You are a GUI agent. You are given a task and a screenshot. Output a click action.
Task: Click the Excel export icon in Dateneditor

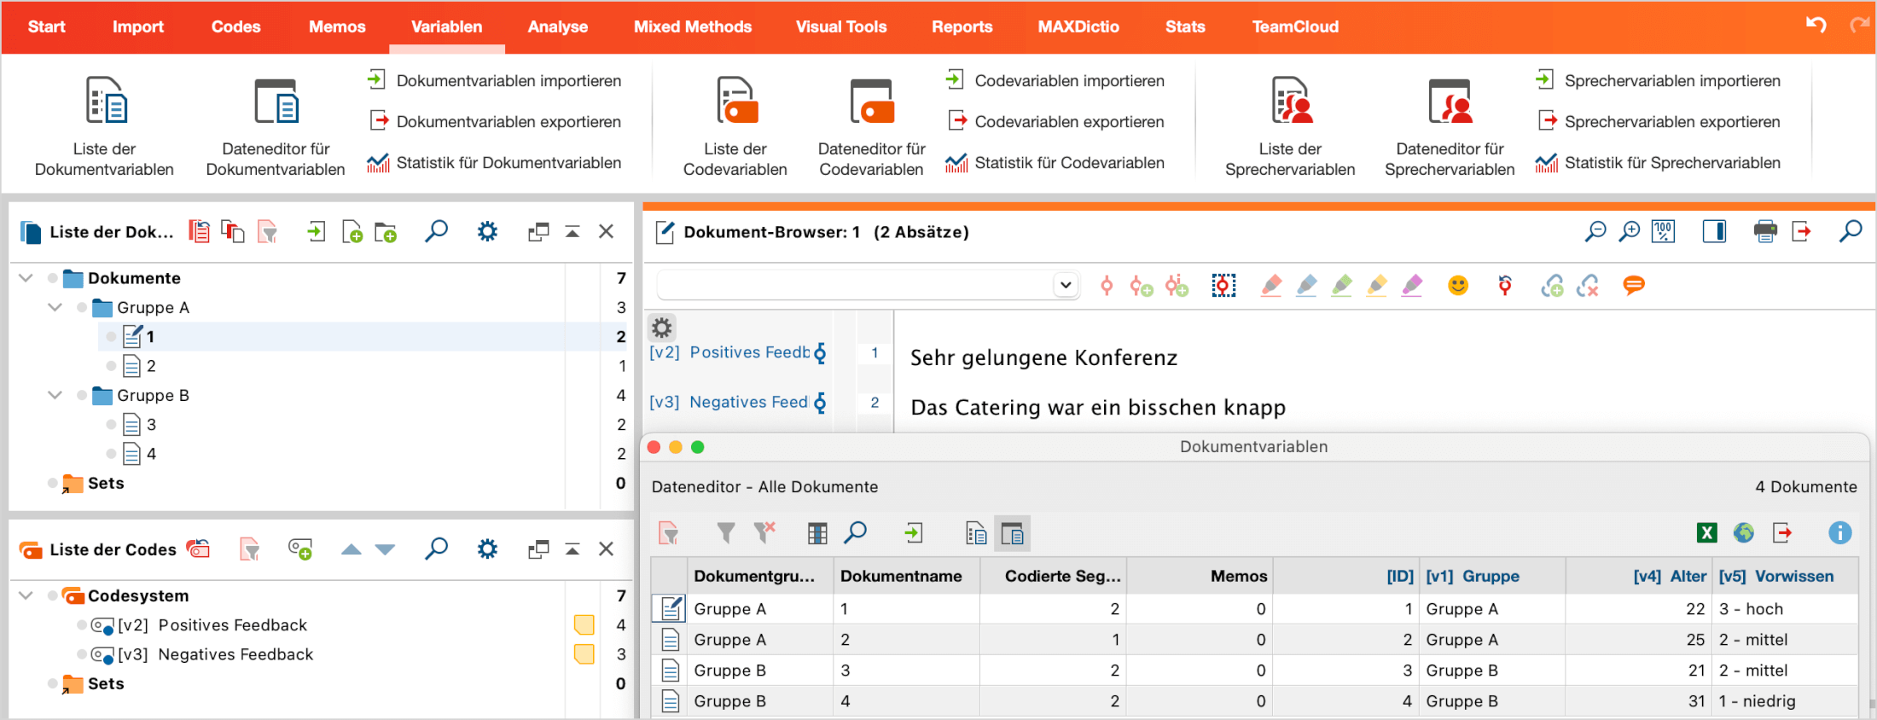(x=1706, y=533)
